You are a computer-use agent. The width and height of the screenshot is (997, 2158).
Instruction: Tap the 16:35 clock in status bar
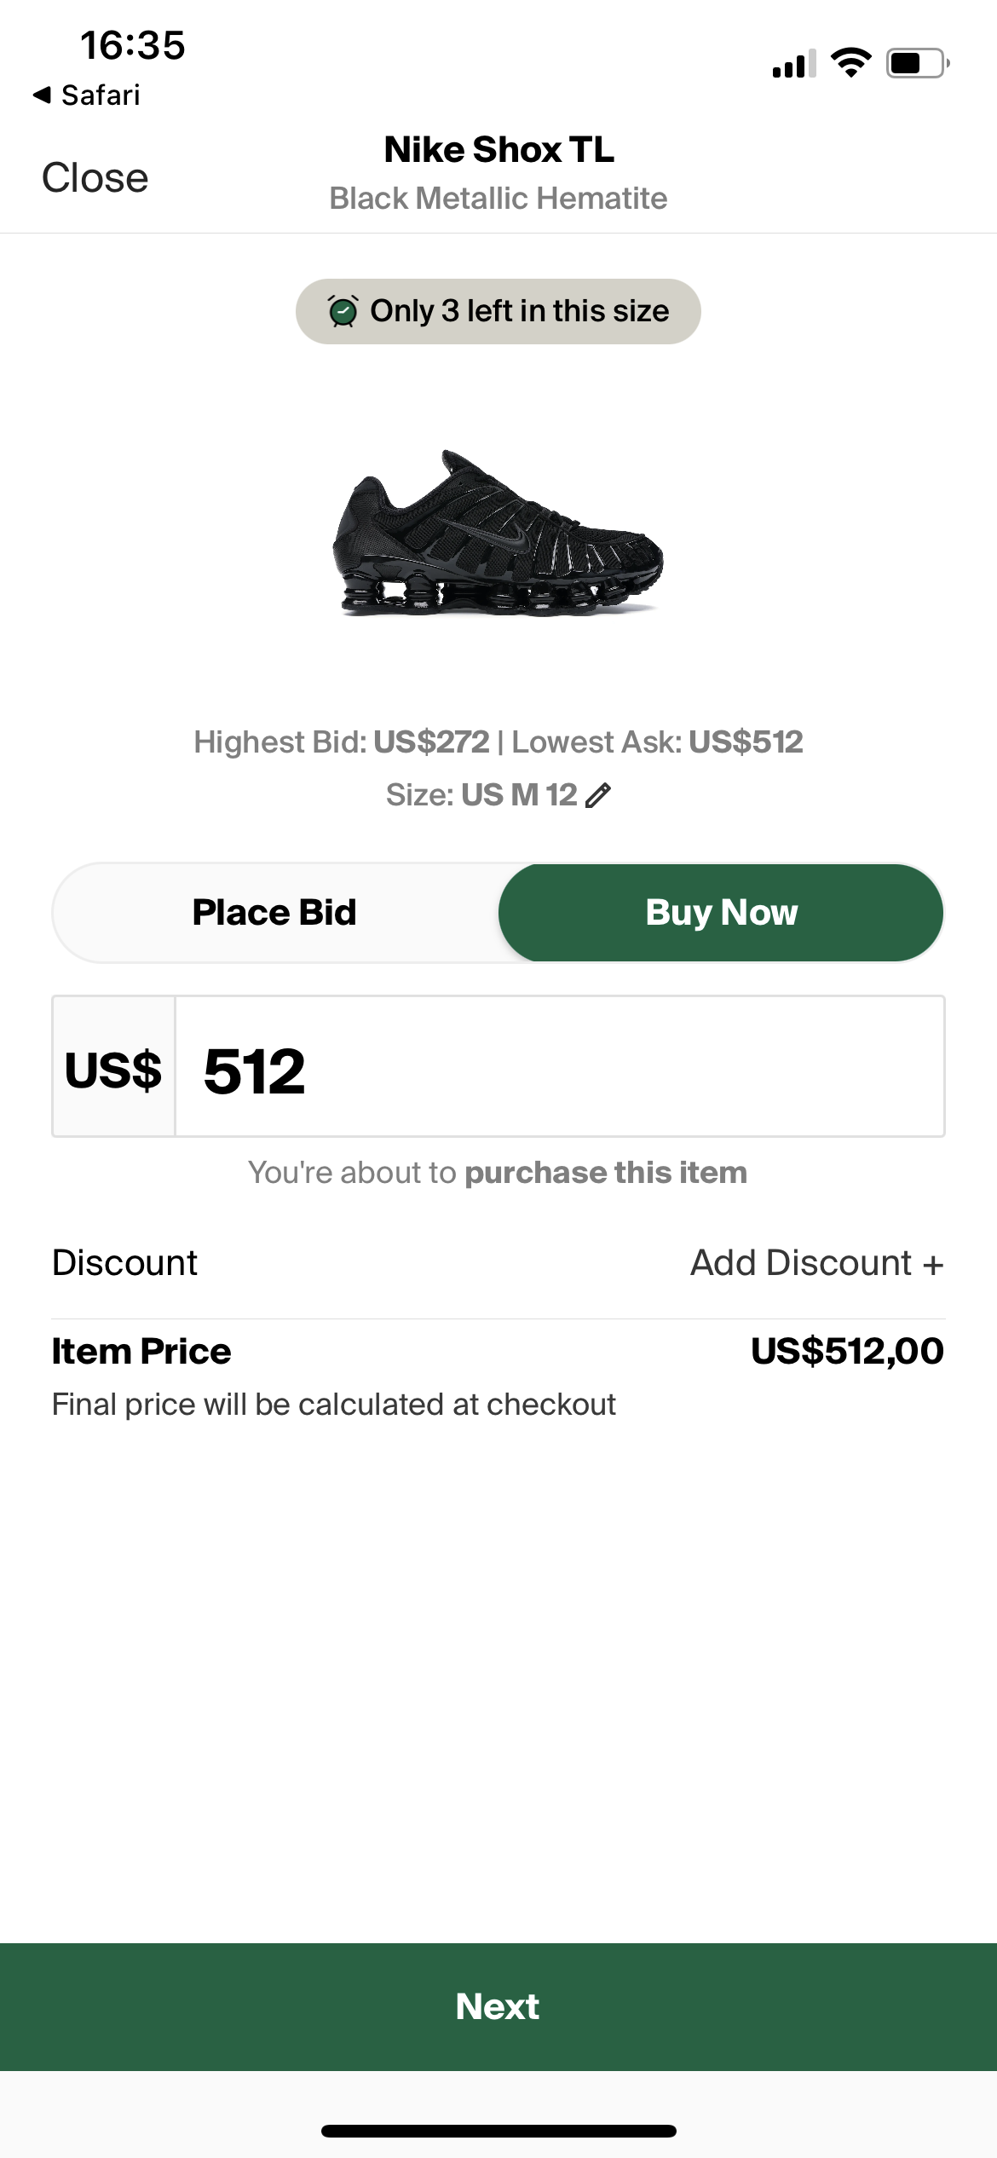coord(133,45)
